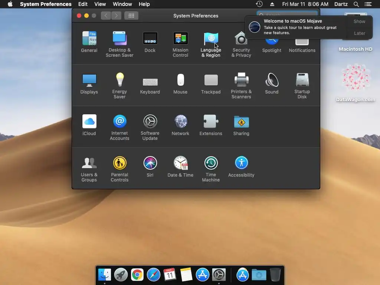Open Finder from the Dock
This screenshot has width=380, height=285.
104,275
